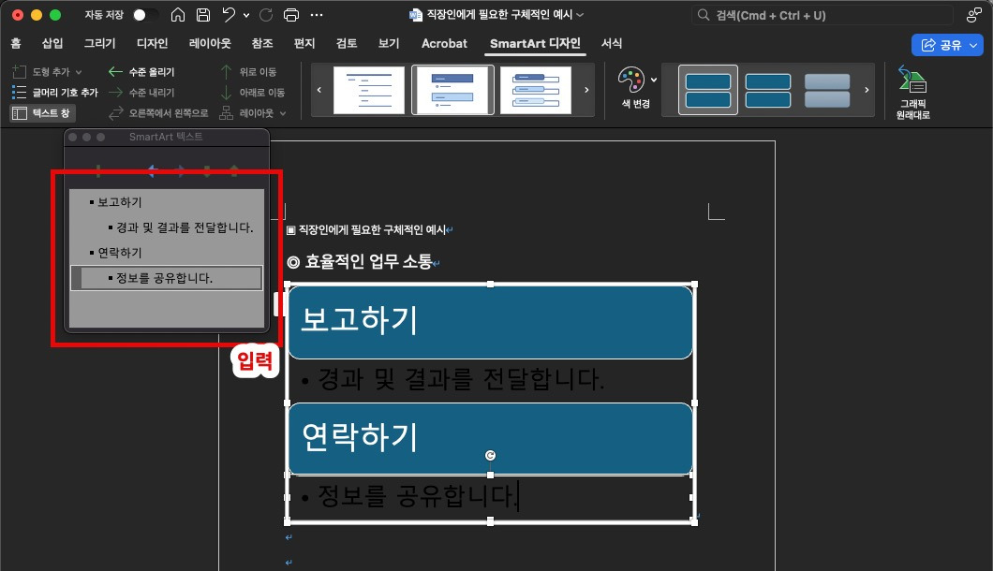Open the 홈 ribbon tab
Viewport: 993px width, 571px height.
16,43
